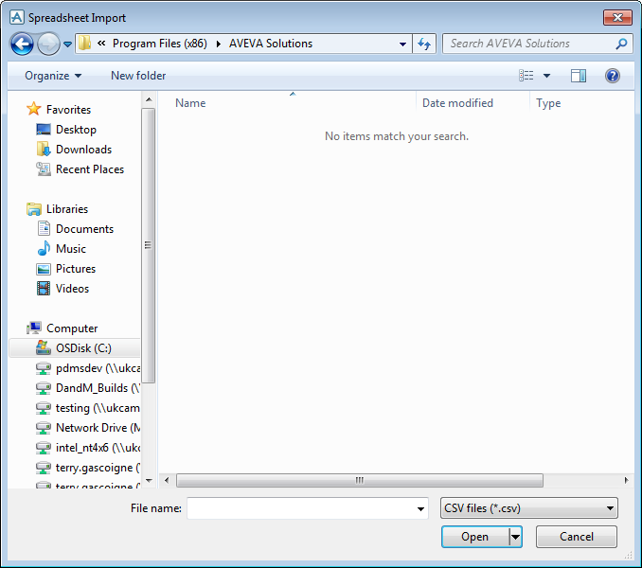Select Downloads under Favorites
The height and width of the screenshot is (568, 642).
click(83, 150)
